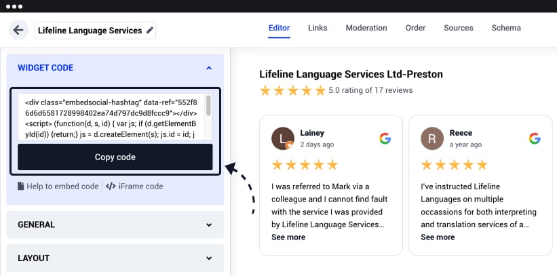Click the reviewer name Lainey

tap(312, 133)
